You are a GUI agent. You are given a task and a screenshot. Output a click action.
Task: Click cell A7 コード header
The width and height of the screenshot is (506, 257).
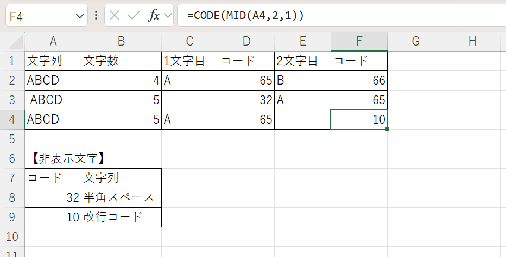pyautogui.click(x=53, y=178)
